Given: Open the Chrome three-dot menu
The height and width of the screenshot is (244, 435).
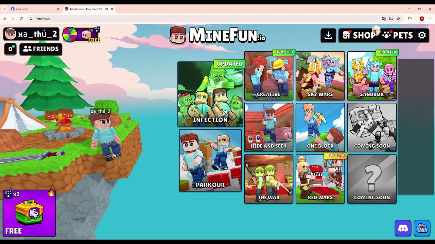Looking at the screenshot, I should [430, 19].
